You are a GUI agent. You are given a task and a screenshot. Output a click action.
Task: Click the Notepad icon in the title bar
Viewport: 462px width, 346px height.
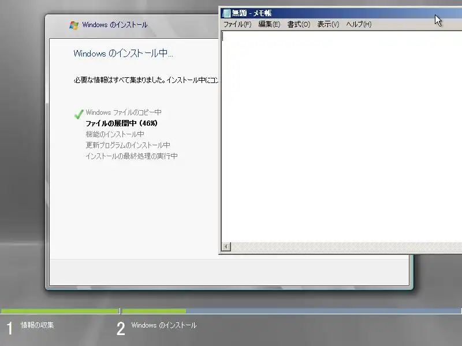pyautogui.click(x=226, y=13)
